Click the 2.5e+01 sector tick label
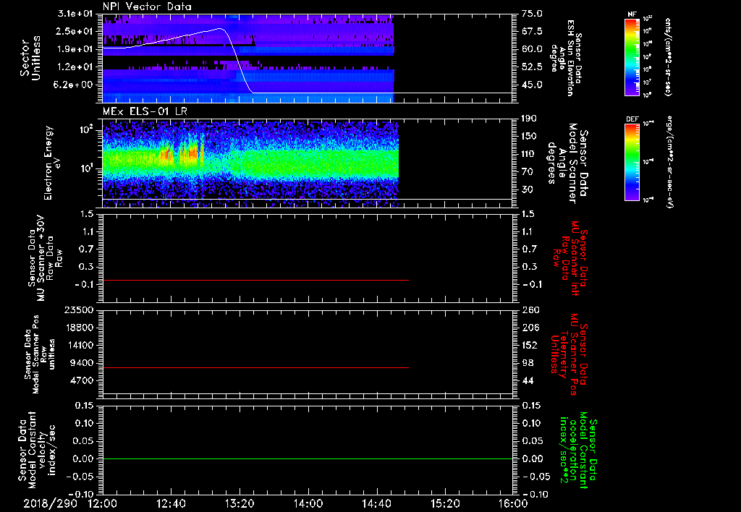Viewport: 741px width, 512px height. [x=75, y=32]
